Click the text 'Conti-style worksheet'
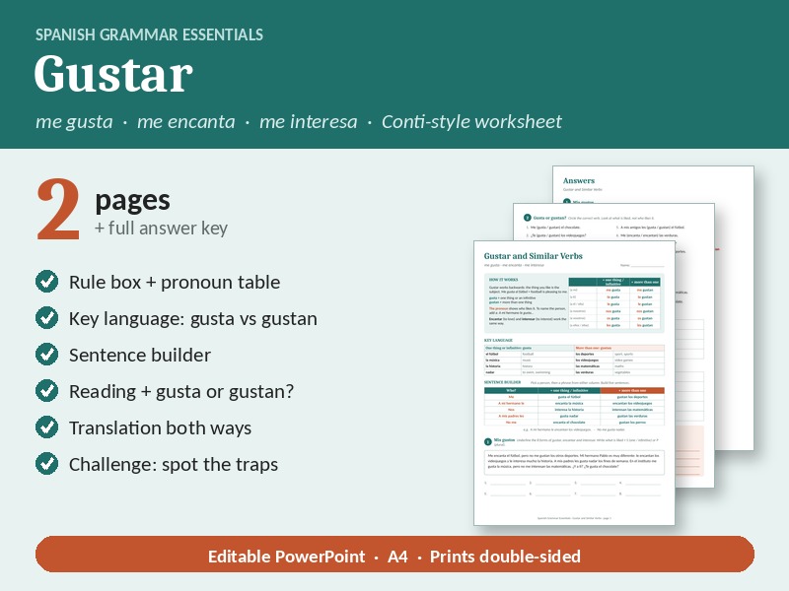Screen dimensions: 789x591 coord(471,121)
